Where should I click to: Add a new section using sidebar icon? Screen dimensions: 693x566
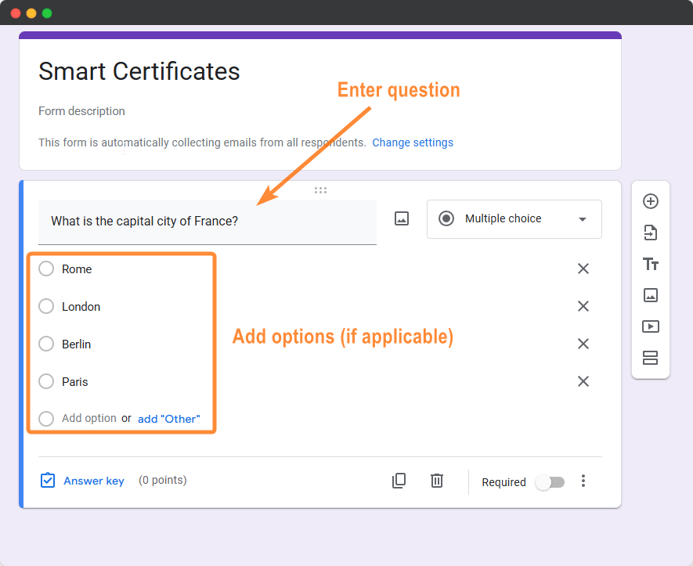click(x=651, y=358)
